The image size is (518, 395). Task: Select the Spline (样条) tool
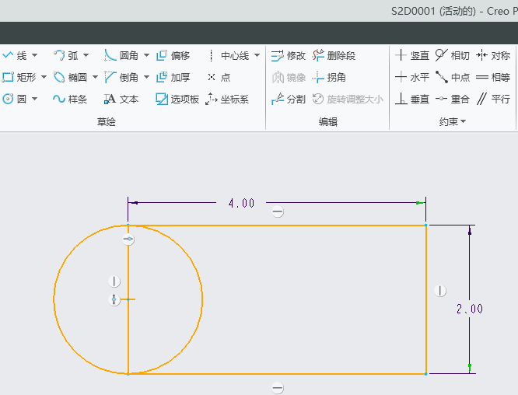click(x=70, y=99)
